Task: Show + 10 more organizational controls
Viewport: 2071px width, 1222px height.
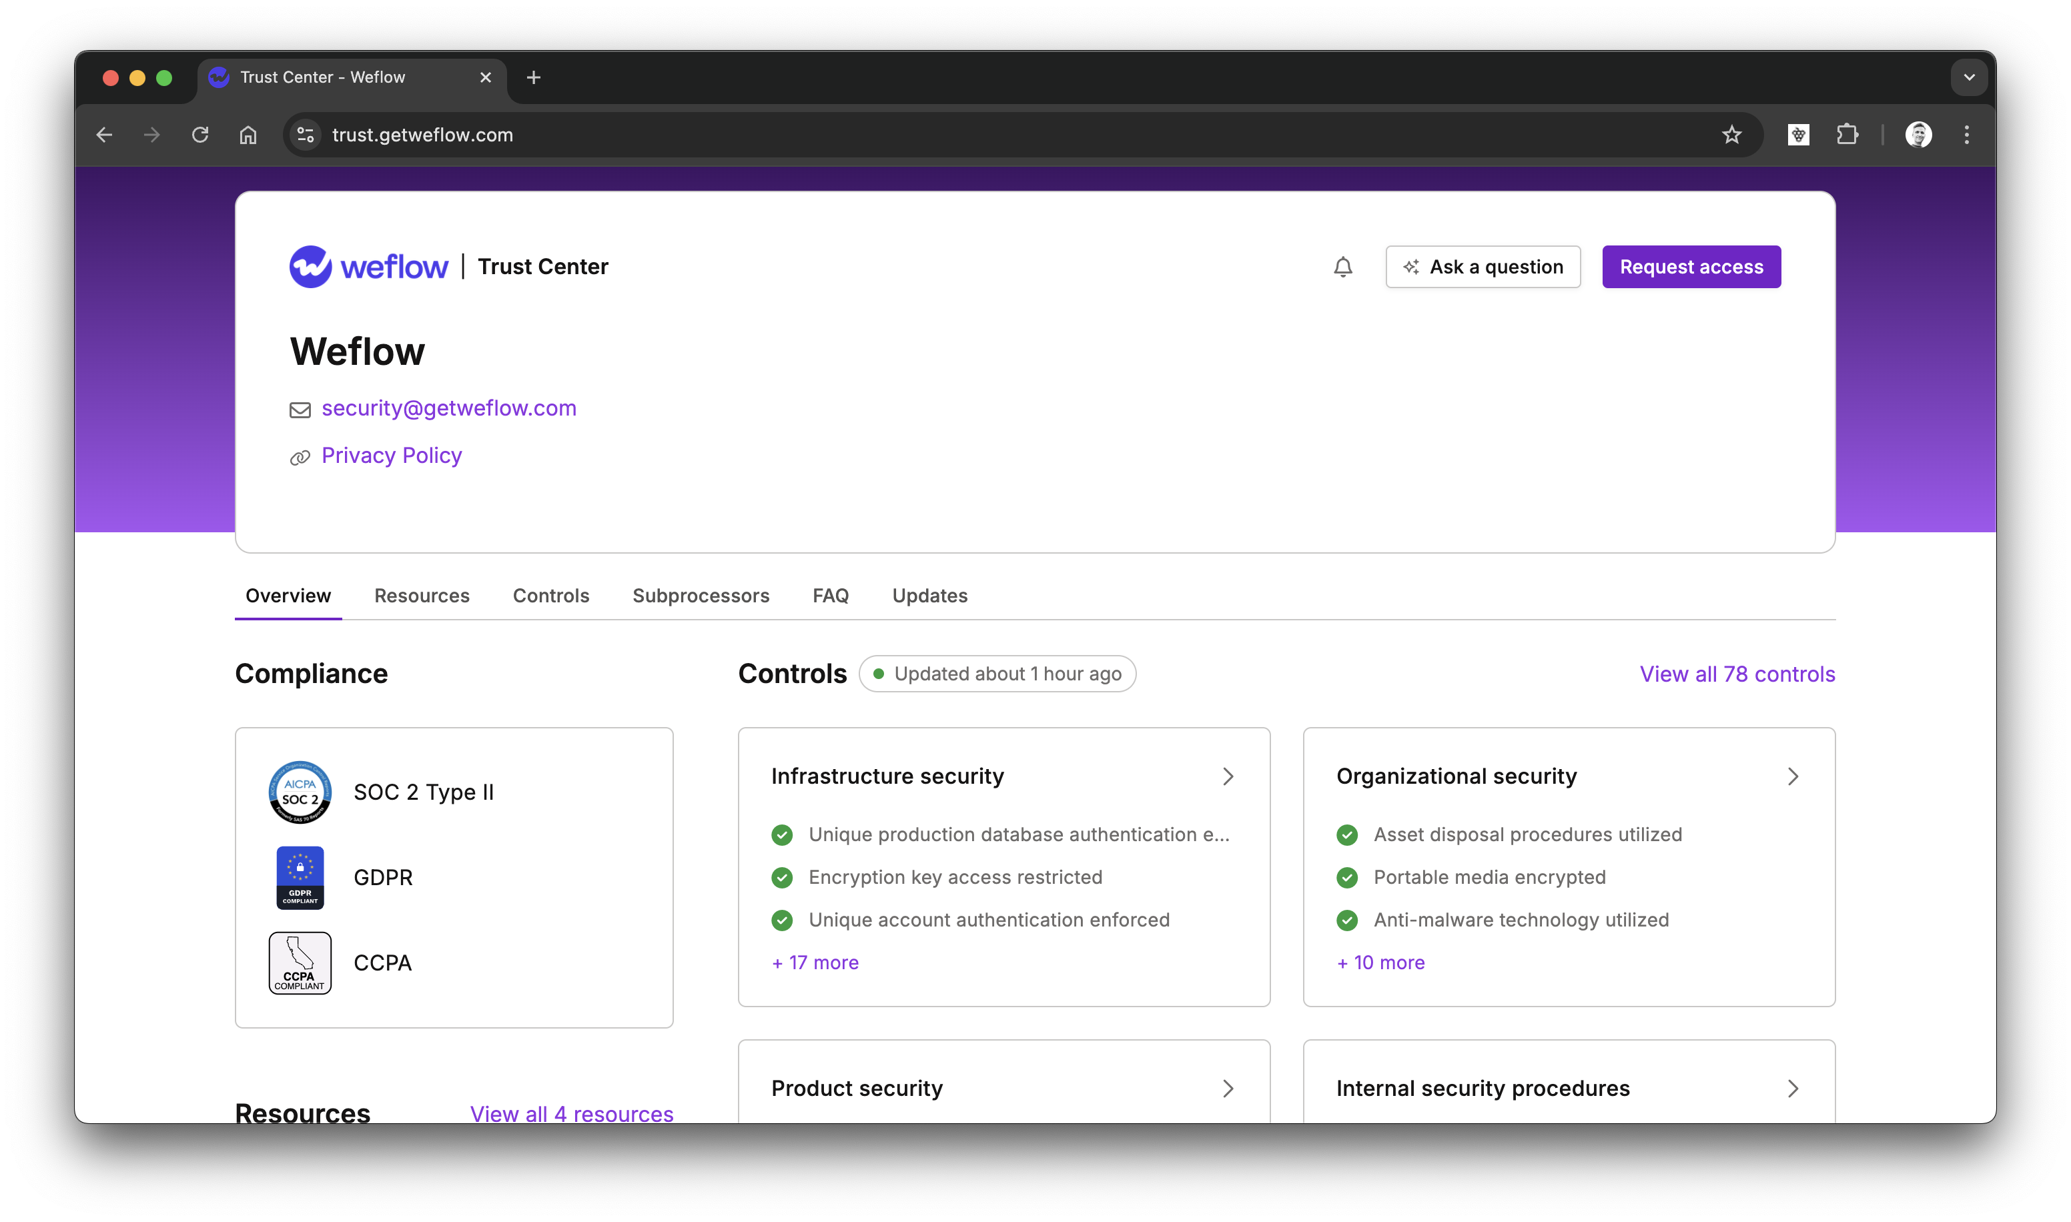Action: [x=1381, y=963]
